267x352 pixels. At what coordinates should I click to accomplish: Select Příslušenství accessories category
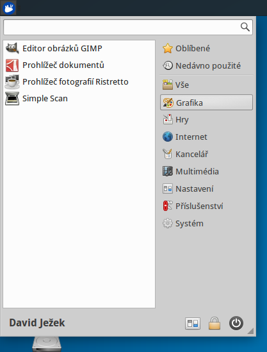(206, 206)
